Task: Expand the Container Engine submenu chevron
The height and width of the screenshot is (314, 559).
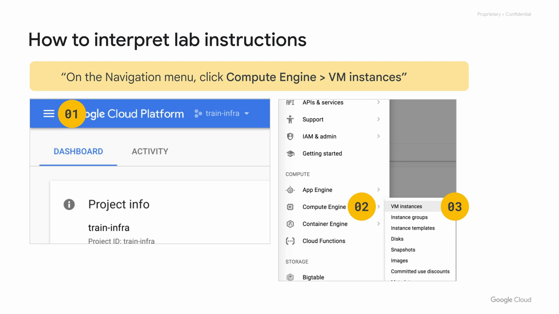Action: [378, 223]
